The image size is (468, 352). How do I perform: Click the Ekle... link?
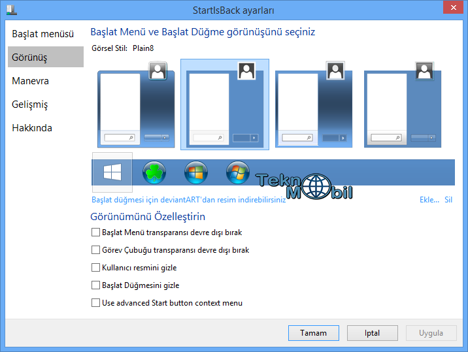[429, 200]
